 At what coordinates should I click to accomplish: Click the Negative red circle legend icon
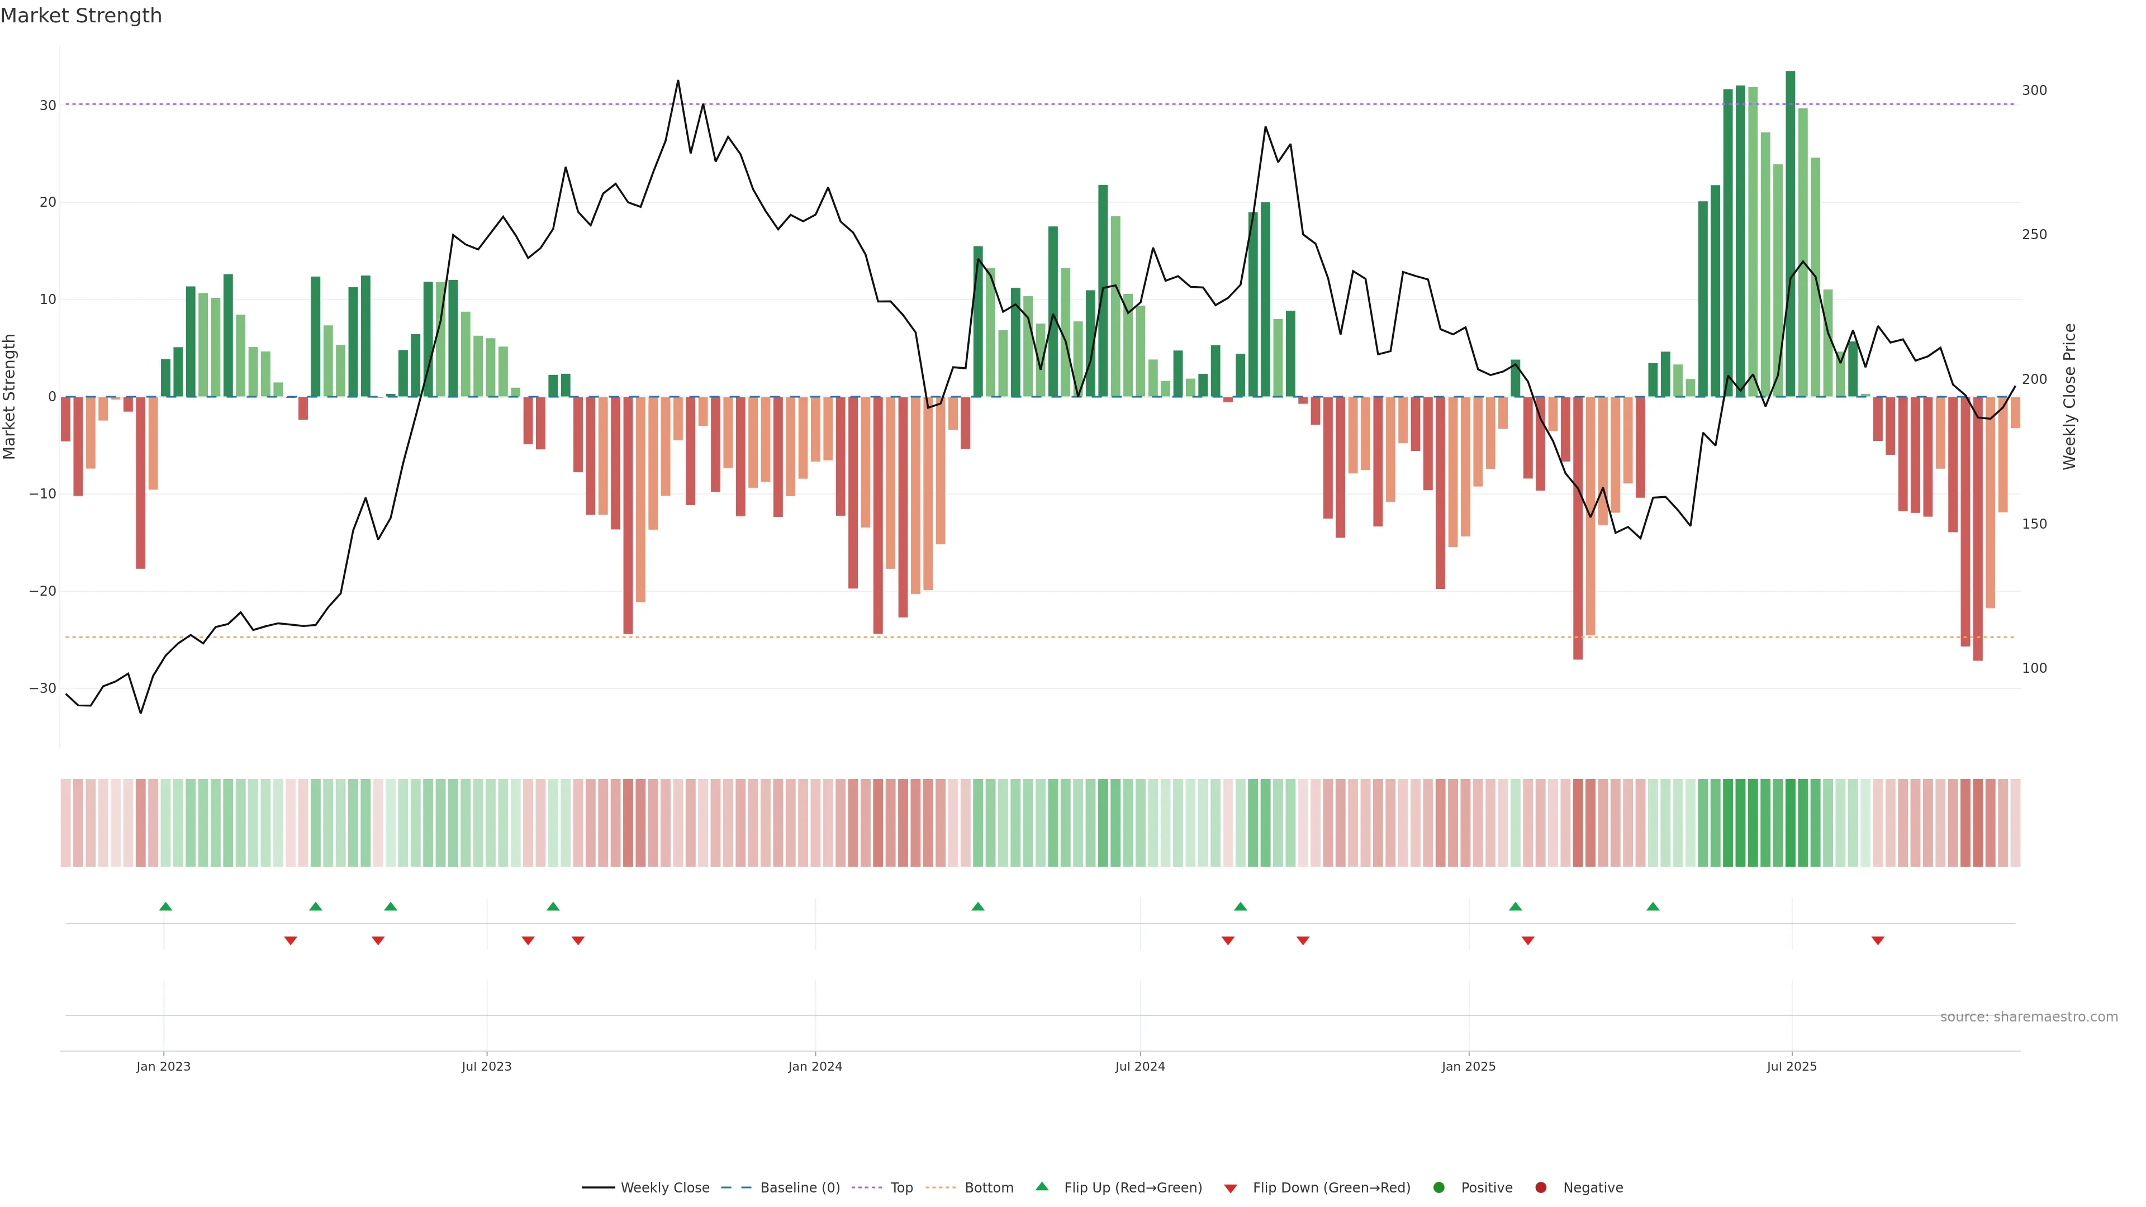coord(1540,1188)
